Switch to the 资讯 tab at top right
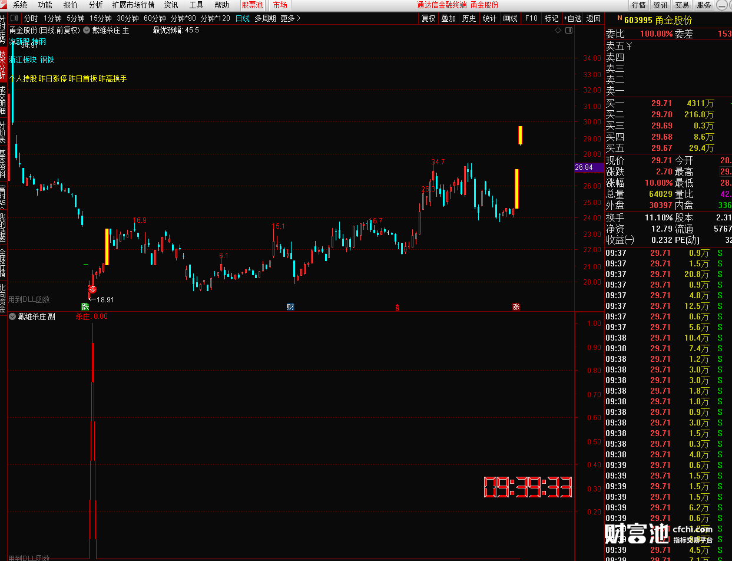 [x=660, y=5]
